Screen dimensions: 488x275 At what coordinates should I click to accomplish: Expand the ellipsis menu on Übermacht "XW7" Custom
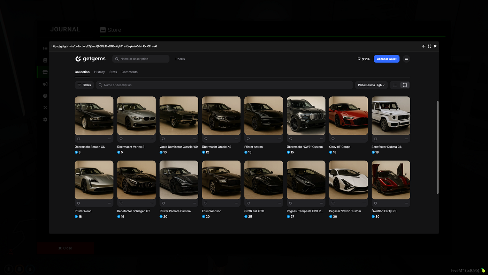tap(322, 139)
